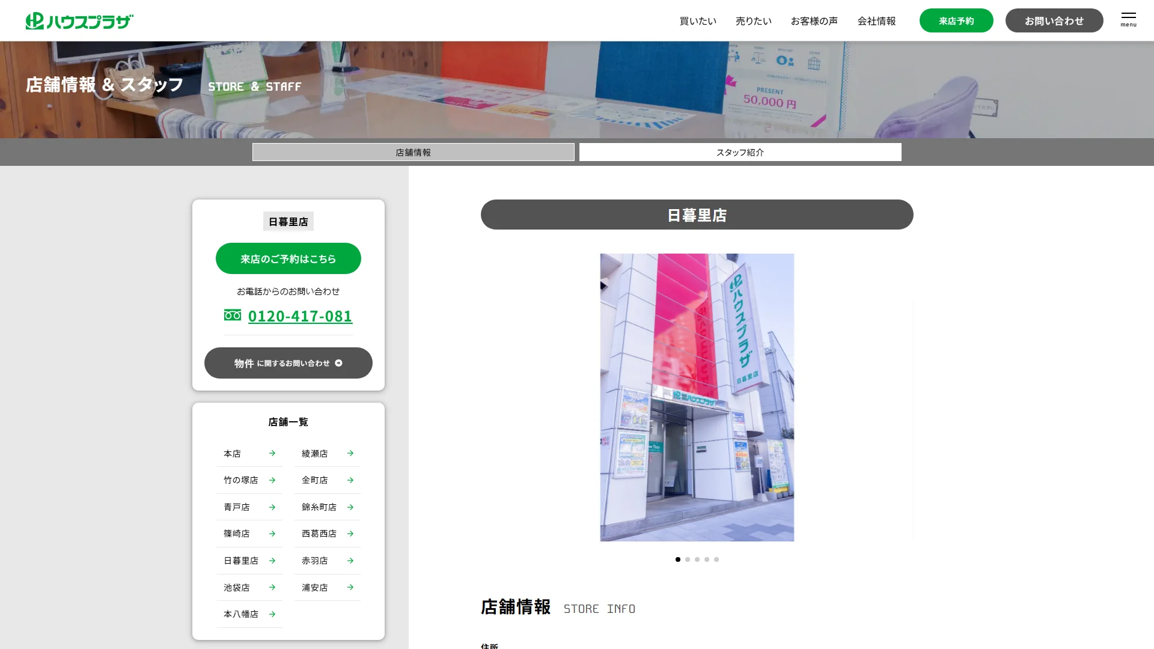Click arrow icon next to 篠崎店
Viewport: 1154px width, 649px height.
272,534
